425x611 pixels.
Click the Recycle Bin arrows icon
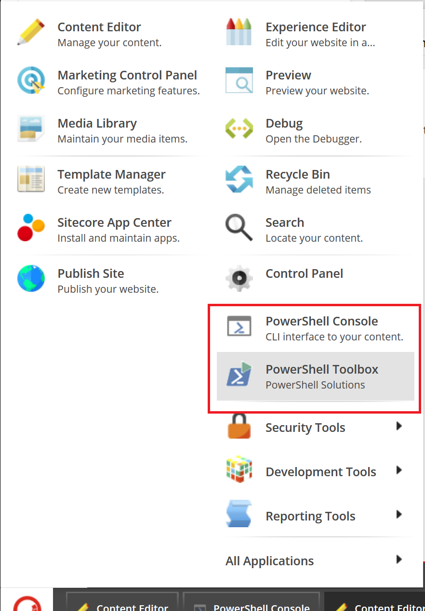click(x=239, y=179)
